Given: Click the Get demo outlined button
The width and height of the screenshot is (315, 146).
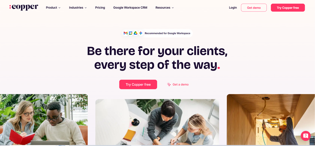Looking at the screenshot, I should 254,8.
